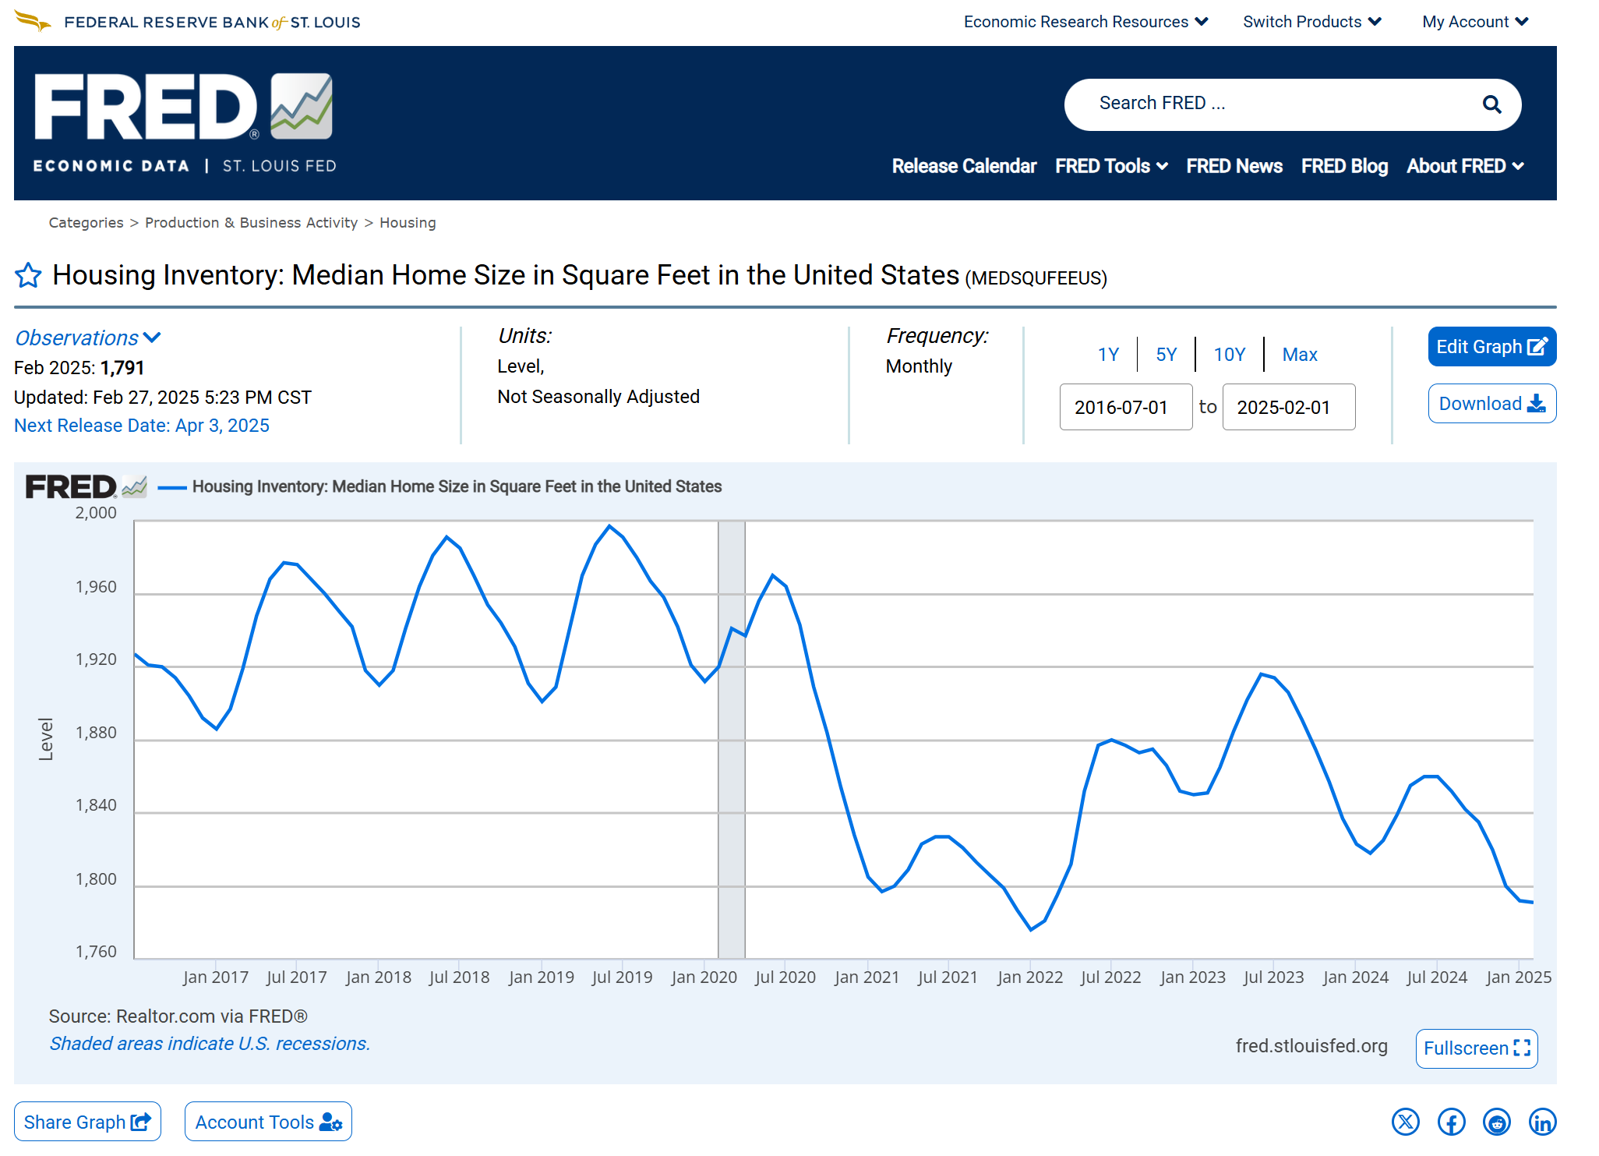Click the Edit Graph button
Viewport: 1599px width, 1156px height.
1491,347
